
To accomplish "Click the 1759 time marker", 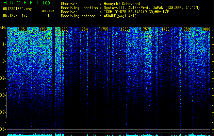I will point(186,29).
